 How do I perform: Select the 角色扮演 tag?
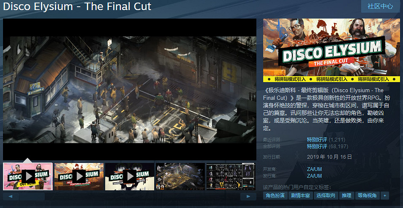coord(275,195)
